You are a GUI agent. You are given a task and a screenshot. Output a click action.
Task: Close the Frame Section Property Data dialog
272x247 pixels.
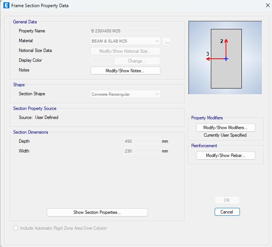[x=268, y=6]
